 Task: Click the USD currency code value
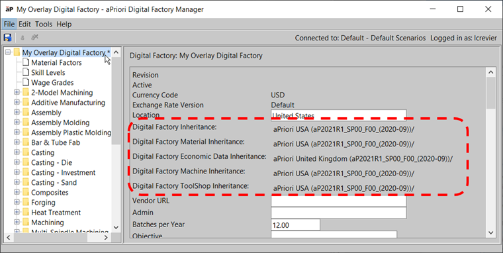coord(278,95)
